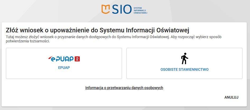Image resolution: width=250 pixels, height=110 pixels.
Task: Choose the EPUAP identity confirmation label
Action: click(x=64, y=68)
